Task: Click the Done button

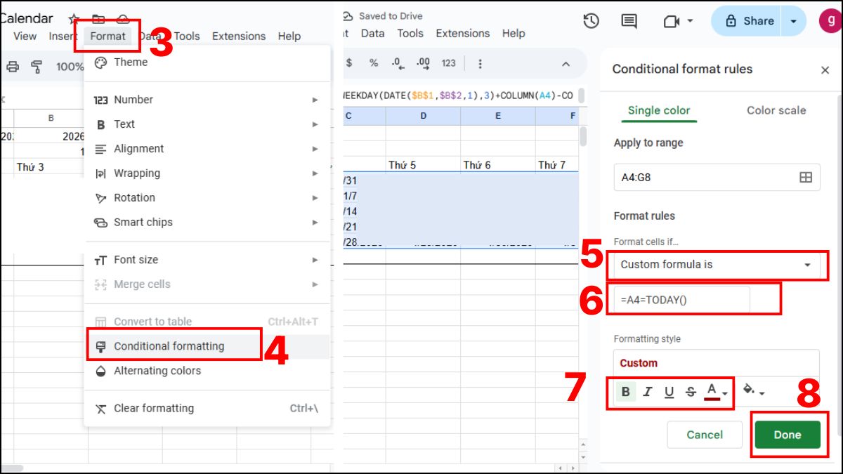Action: tap(787, 435)
